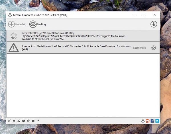Screen dimensions: 171x134
Task: Select the Incorrect url message text
Action: point(76,48)
